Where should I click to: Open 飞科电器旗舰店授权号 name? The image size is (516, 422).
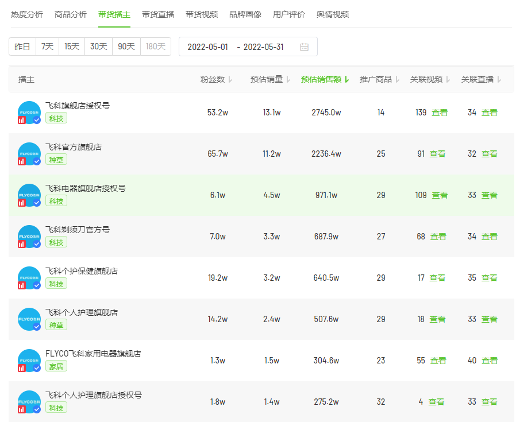pyautogui.click(x=86, y=188)
